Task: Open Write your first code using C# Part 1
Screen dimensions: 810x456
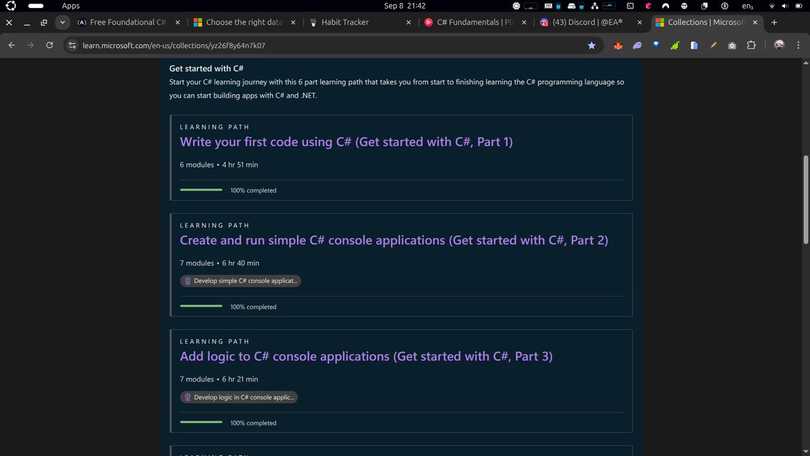Action: pyautogui.click(x=346, y=142)
